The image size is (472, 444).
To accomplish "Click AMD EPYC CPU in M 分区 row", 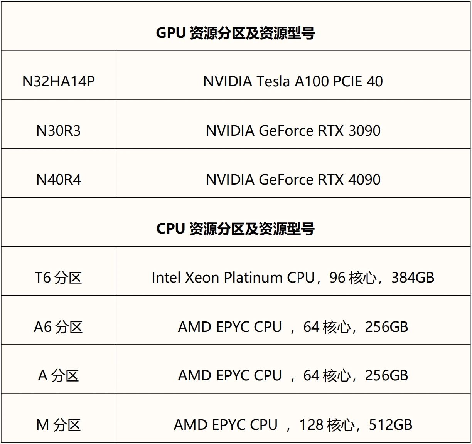I will pos(226,425).
